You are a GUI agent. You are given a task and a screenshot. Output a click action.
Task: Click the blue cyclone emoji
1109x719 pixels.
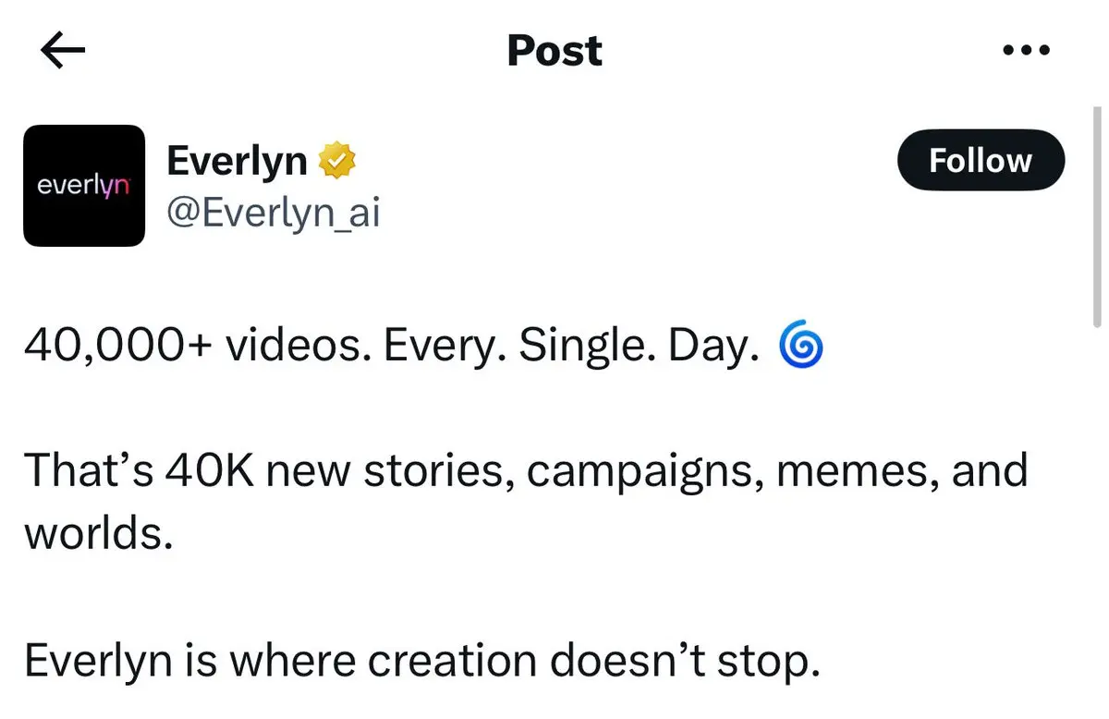click(x=801, y=346)
